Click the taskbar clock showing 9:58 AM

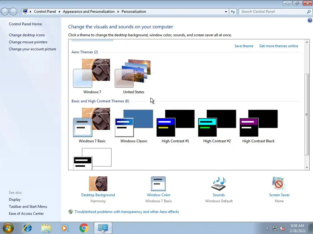coord(297,228)
